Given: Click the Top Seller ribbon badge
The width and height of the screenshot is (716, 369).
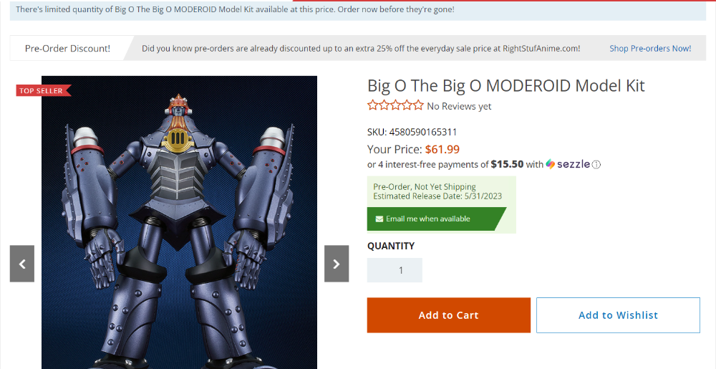Looking at the screenshot, I should (44, 90).
